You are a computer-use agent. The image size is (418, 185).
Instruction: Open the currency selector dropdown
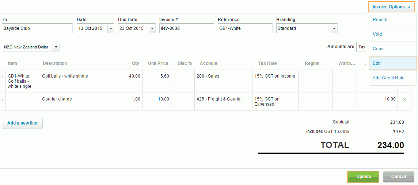click(56, 47)
